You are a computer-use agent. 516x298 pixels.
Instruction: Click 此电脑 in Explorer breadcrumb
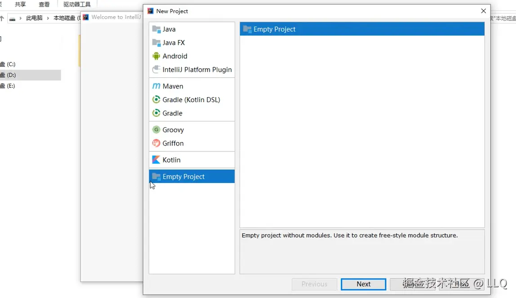pos(34,18)
